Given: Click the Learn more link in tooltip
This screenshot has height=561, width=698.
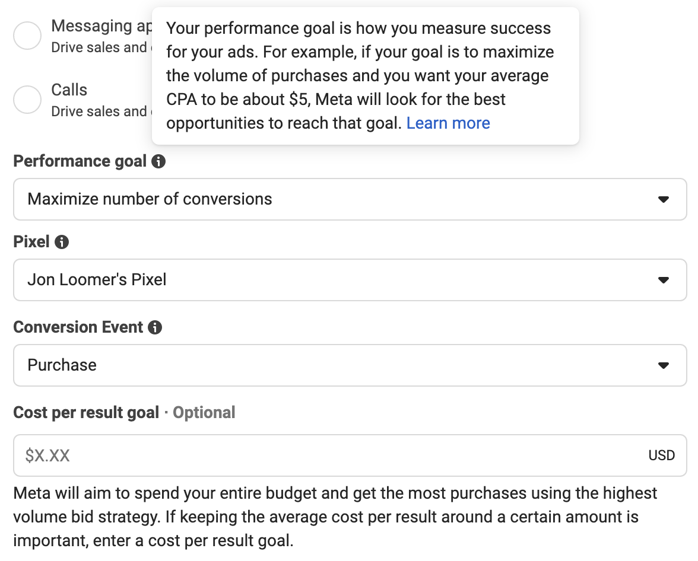Looking at the screenshot, I should pyautogui.click(x=448, y=123).
